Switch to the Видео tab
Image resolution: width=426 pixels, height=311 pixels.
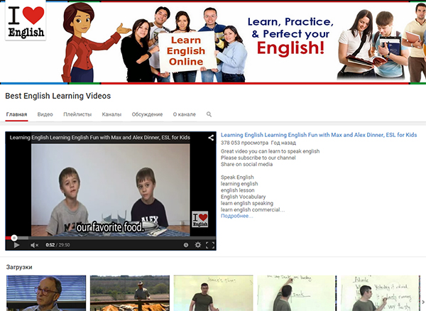click(45, 114)
